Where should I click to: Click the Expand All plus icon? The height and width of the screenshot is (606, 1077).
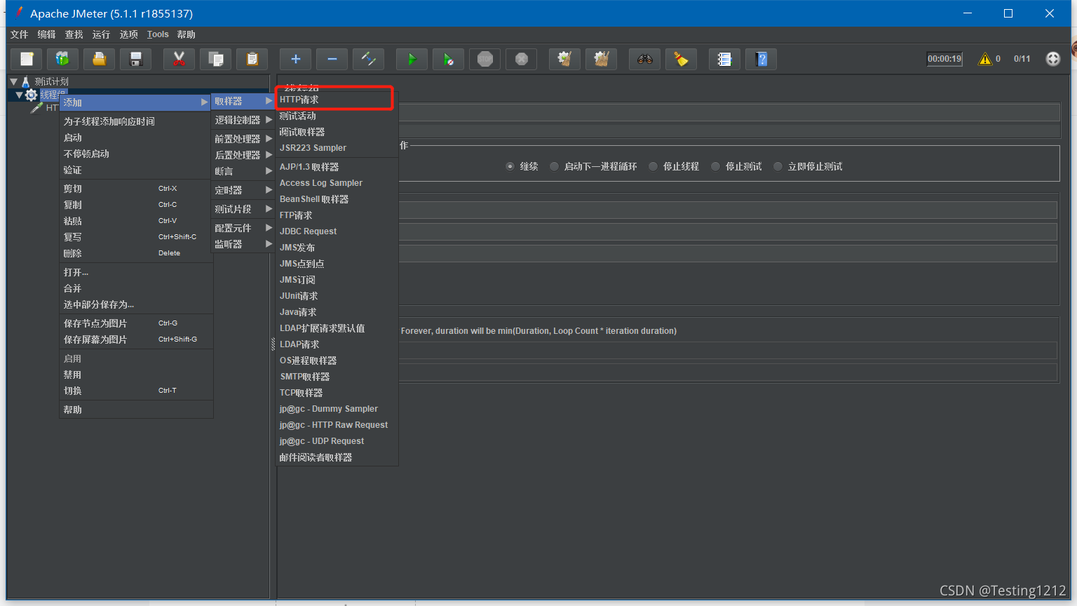pyautogui.click(x=296, y=59)
